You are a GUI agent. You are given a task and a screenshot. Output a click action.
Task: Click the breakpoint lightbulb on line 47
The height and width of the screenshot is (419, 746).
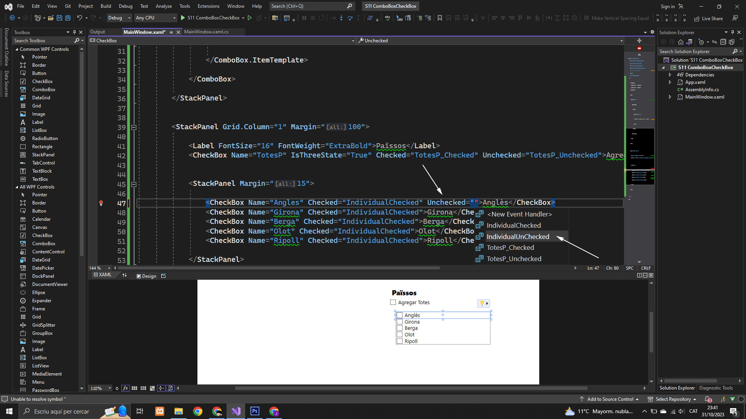click(x=101, y=203)
